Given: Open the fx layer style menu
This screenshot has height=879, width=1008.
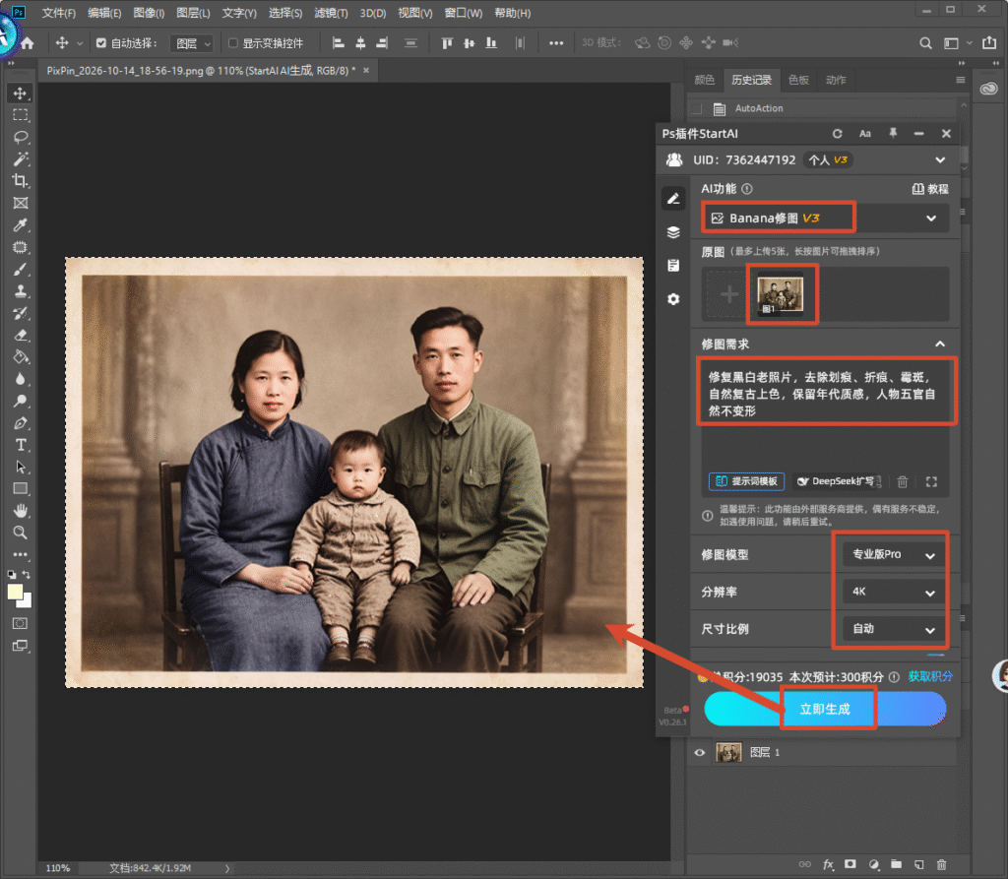Looking at the screenshot, I should pos(828,865).
